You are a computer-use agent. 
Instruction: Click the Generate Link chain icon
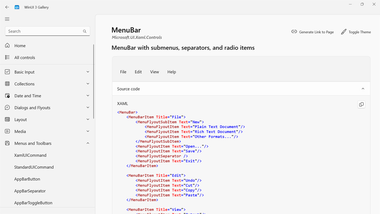click(294, 32)
